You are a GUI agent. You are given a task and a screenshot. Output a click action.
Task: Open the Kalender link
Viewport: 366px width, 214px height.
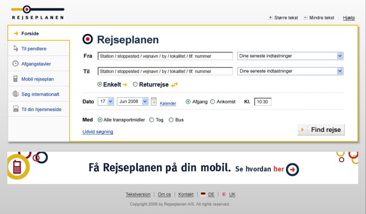(x=168, y=103)
